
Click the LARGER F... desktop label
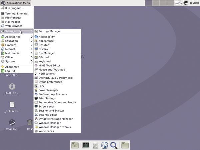(x=12, y=75)
